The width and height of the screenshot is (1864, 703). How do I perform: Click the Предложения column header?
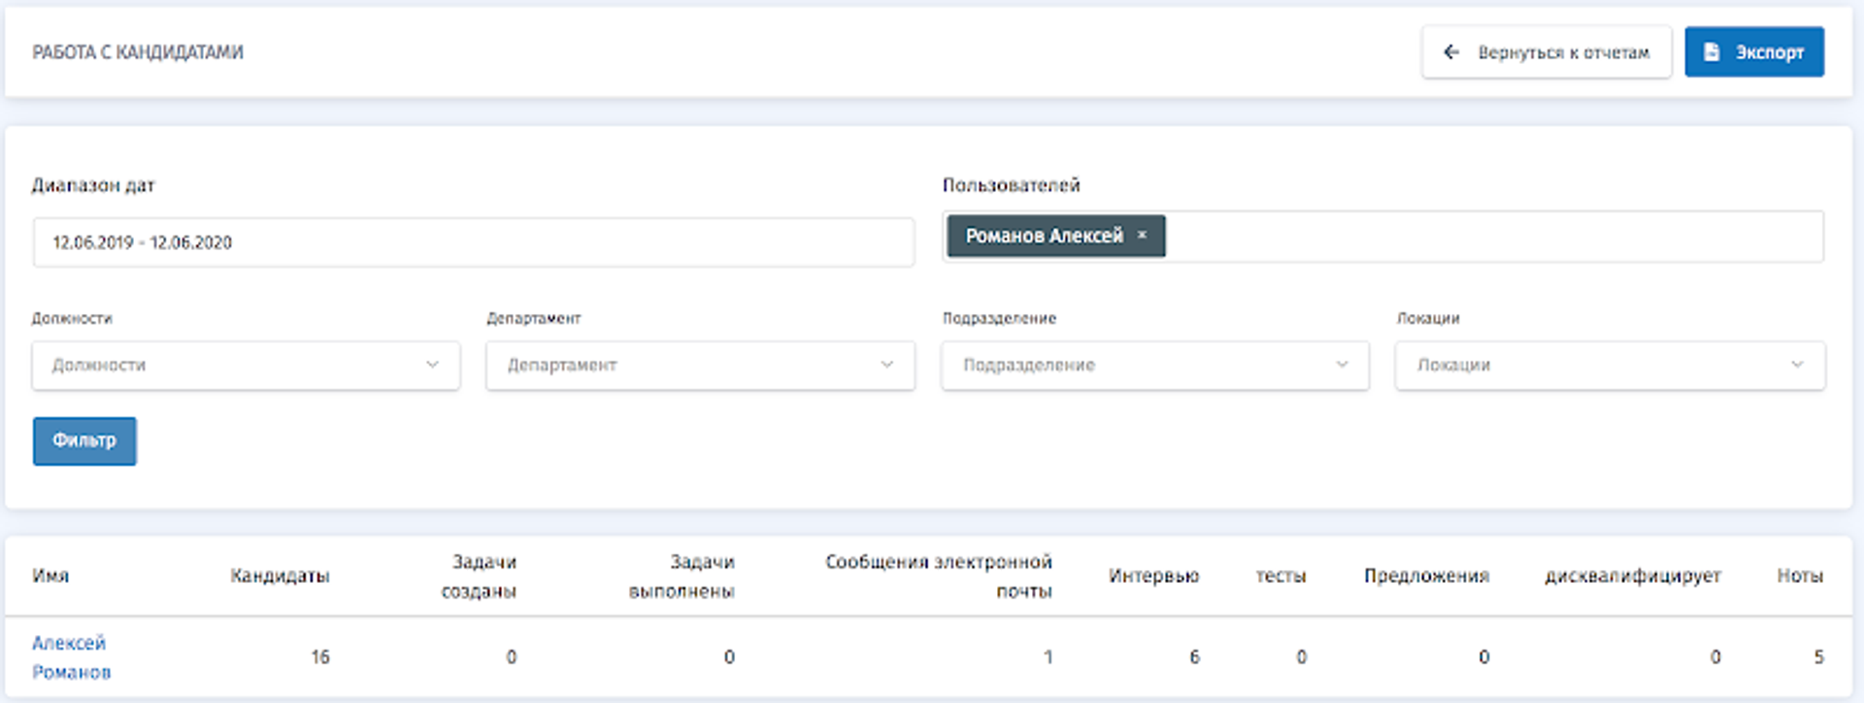tap(1426, 576)
